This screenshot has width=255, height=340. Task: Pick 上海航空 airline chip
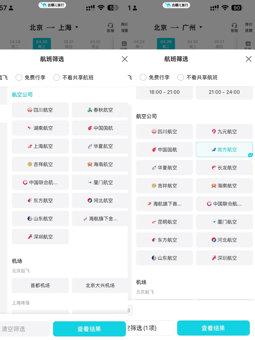tap(40, 146)
